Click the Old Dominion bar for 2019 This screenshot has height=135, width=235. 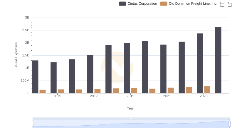click(x=134, y=91)
